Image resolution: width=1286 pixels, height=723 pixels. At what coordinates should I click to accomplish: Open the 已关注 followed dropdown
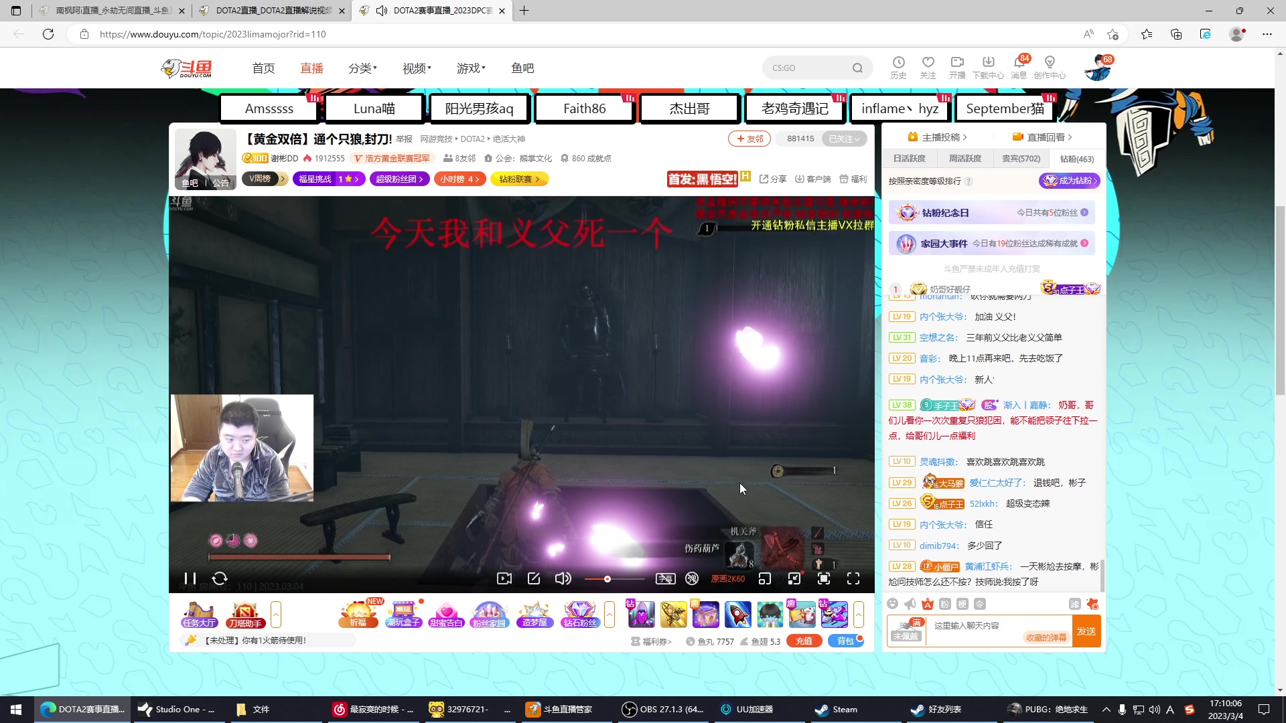(844, 139)
